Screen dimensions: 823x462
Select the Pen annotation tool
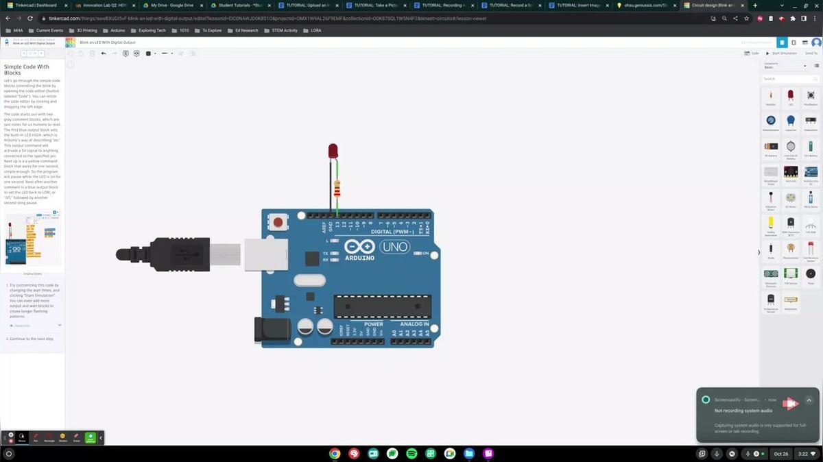[x=36, y=437]
